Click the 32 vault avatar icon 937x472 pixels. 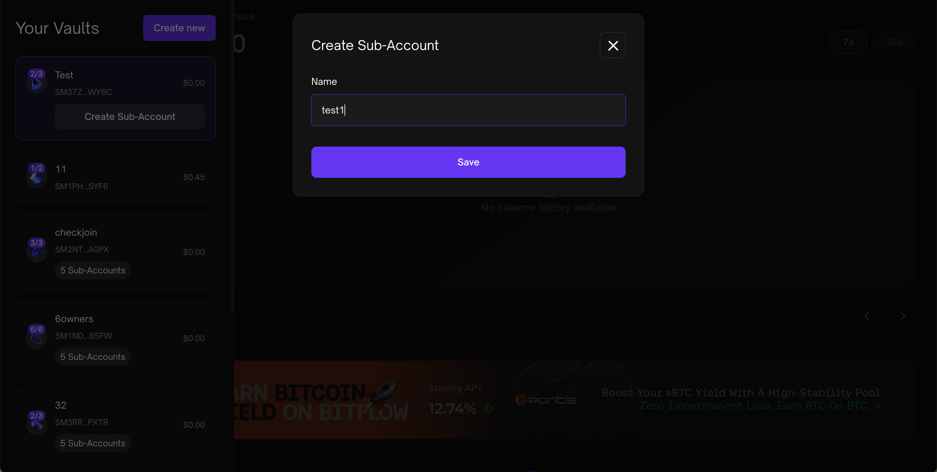pos(37,425)
